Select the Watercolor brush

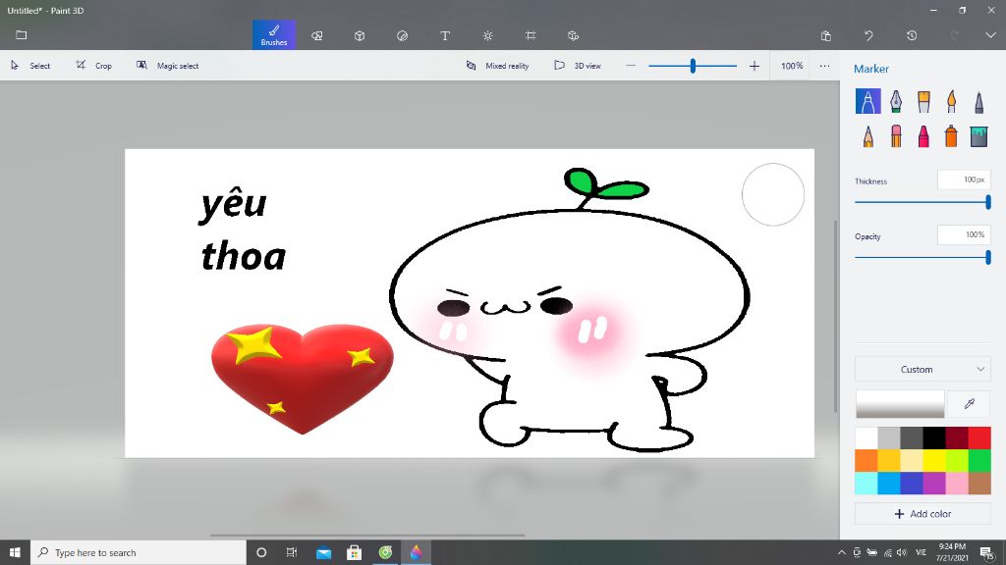click(951, 101)
